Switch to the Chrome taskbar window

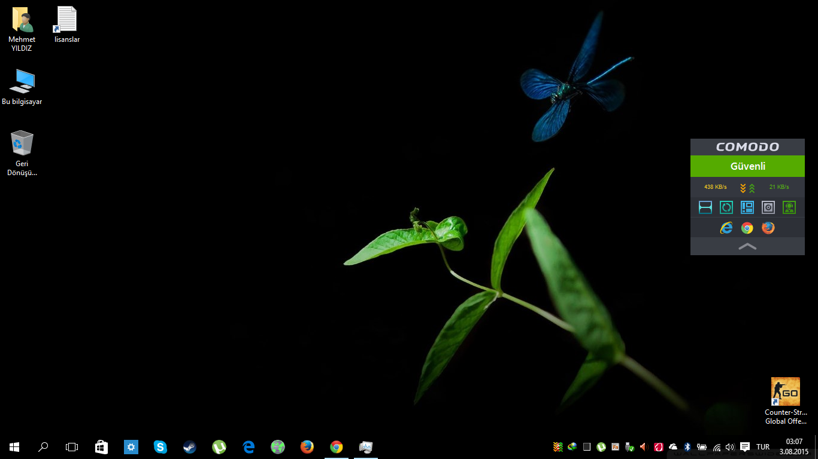(x=337, y=446)
